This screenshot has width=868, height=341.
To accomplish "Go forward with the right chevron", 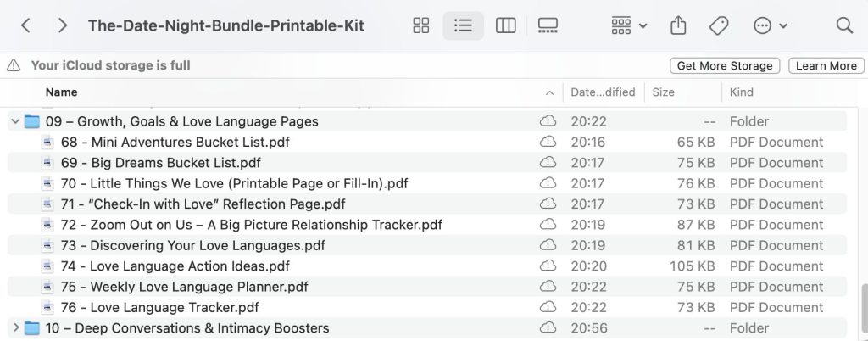I will point(63,25).
